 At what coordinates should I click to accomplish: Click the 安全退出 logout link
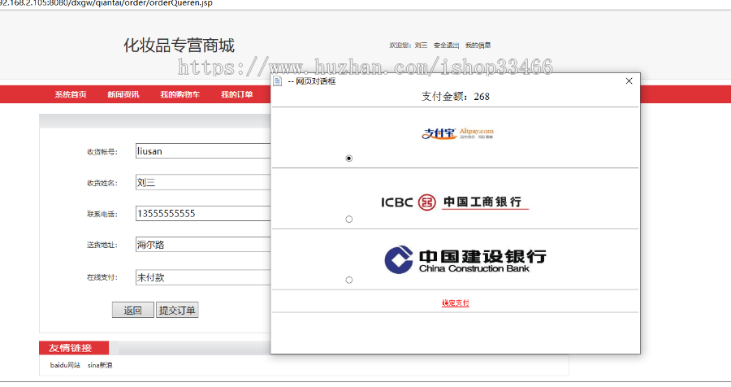pyautogui.click(x=446, y=46)
